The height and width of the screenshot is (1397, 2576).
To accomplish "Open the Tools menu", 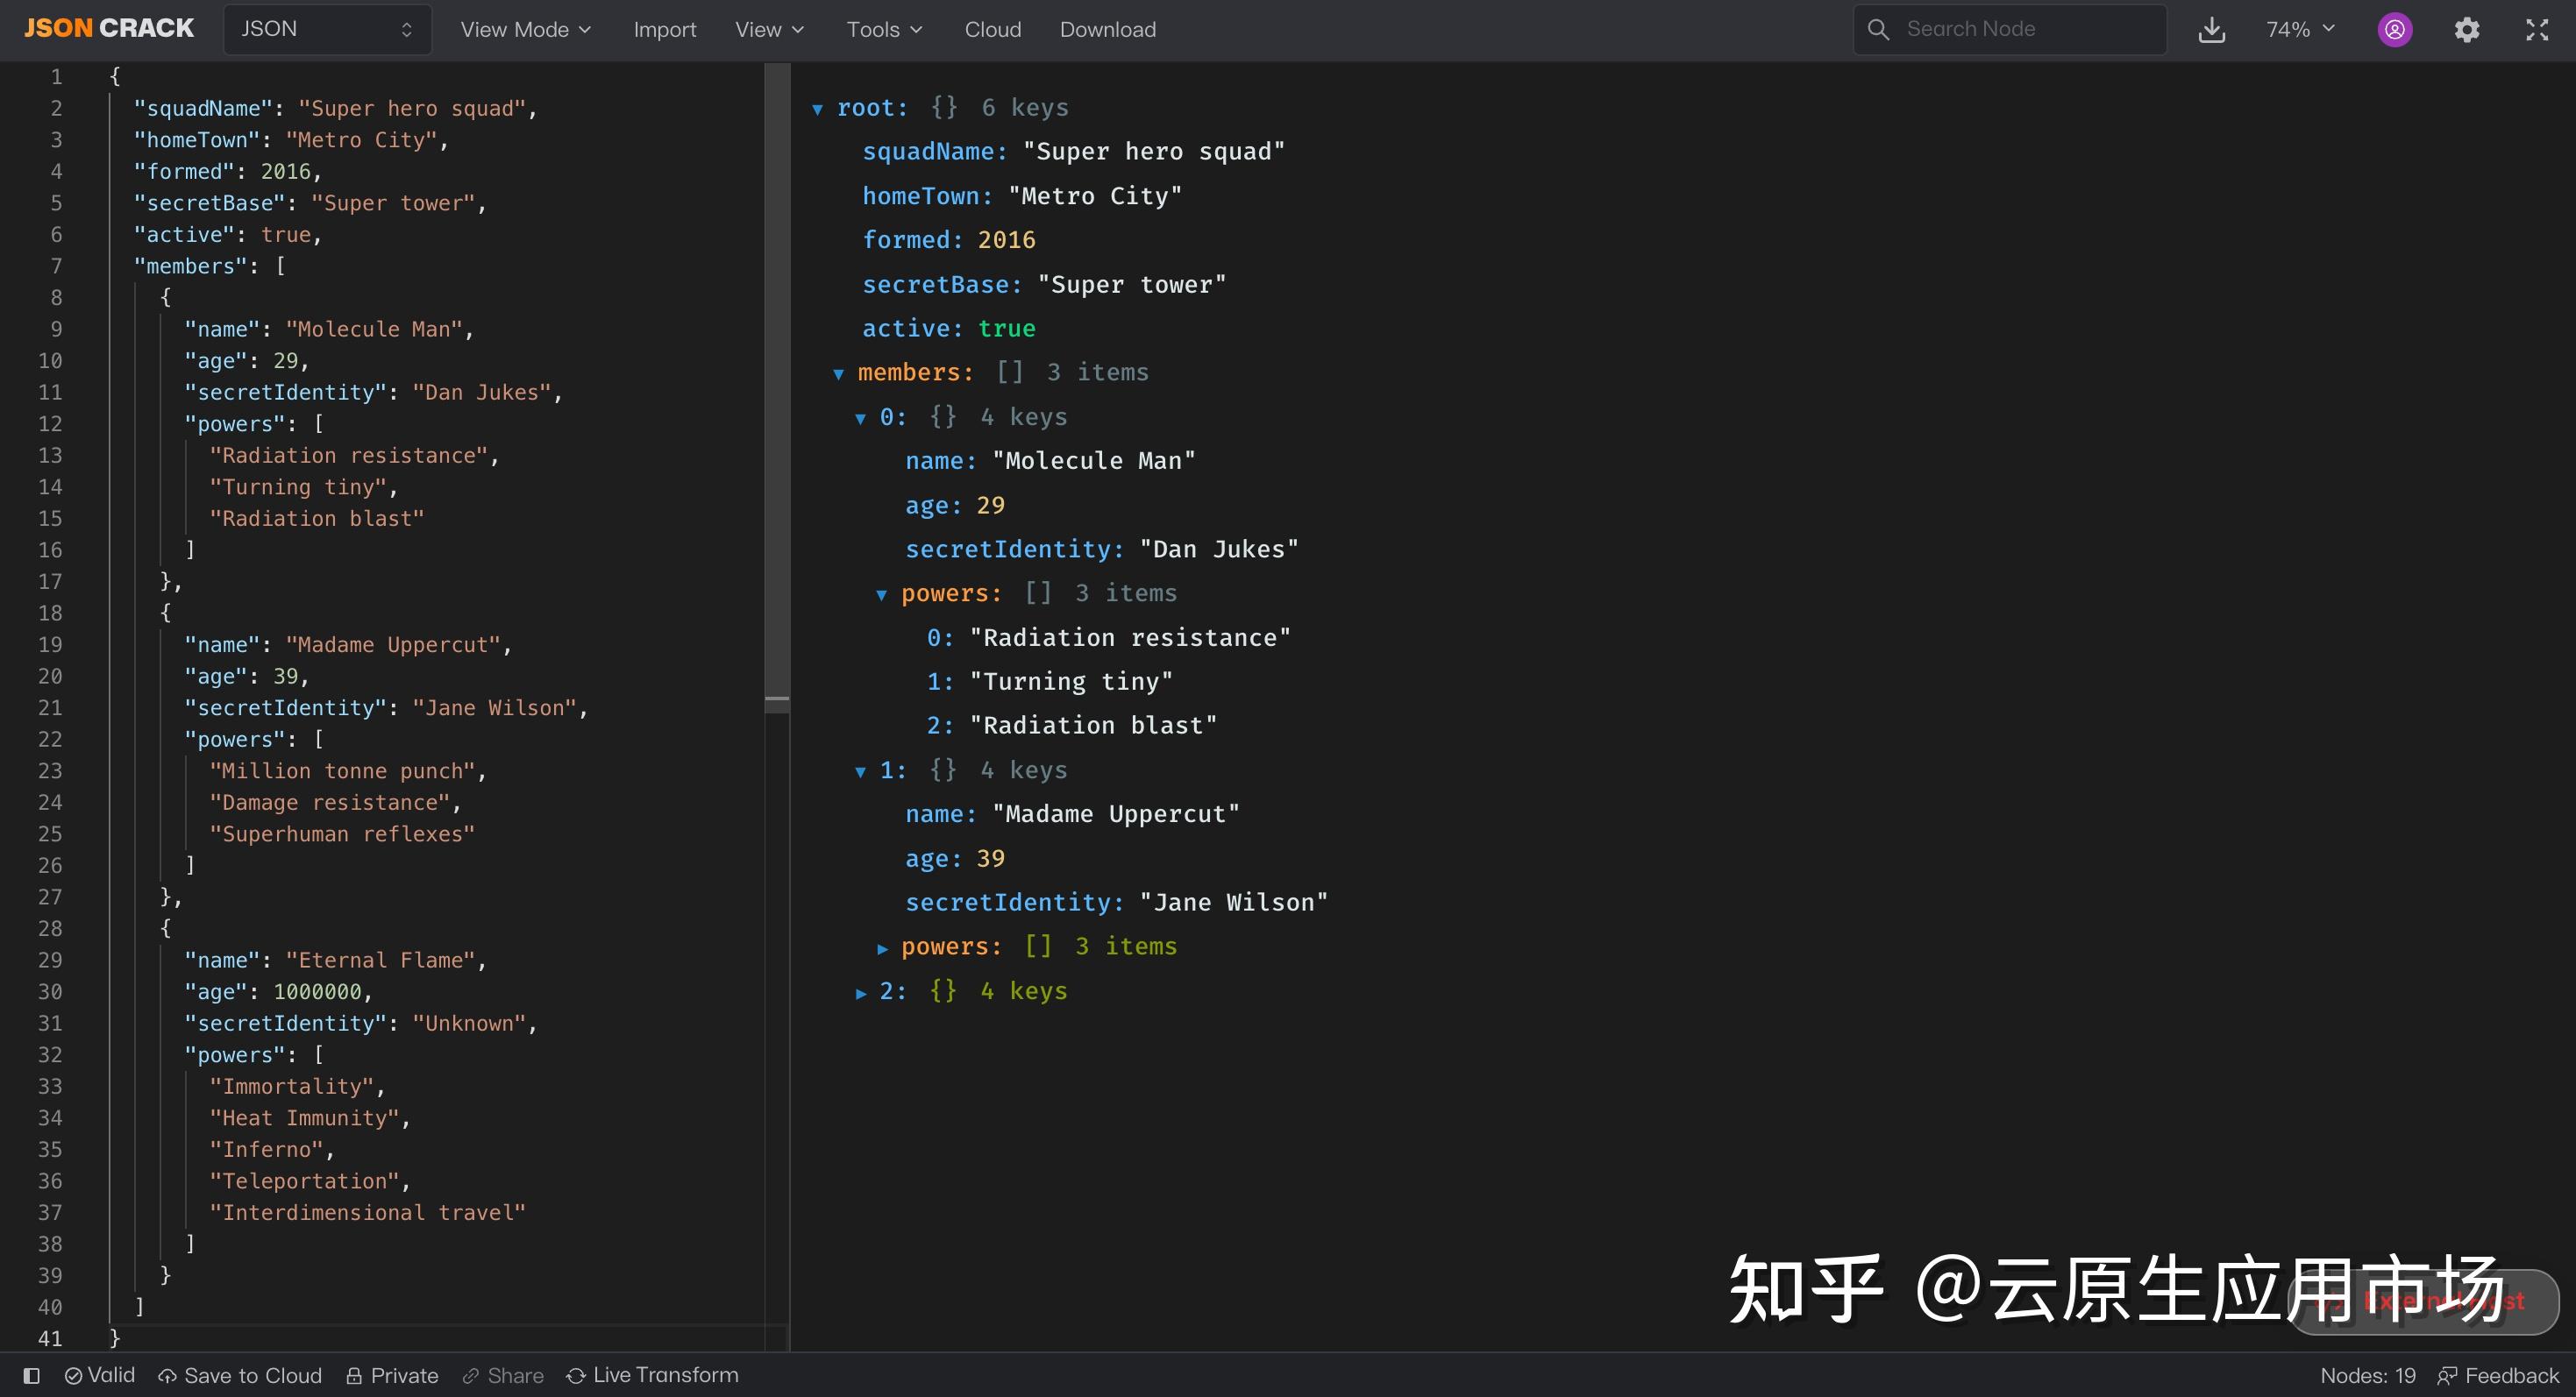I will point(883,29).
